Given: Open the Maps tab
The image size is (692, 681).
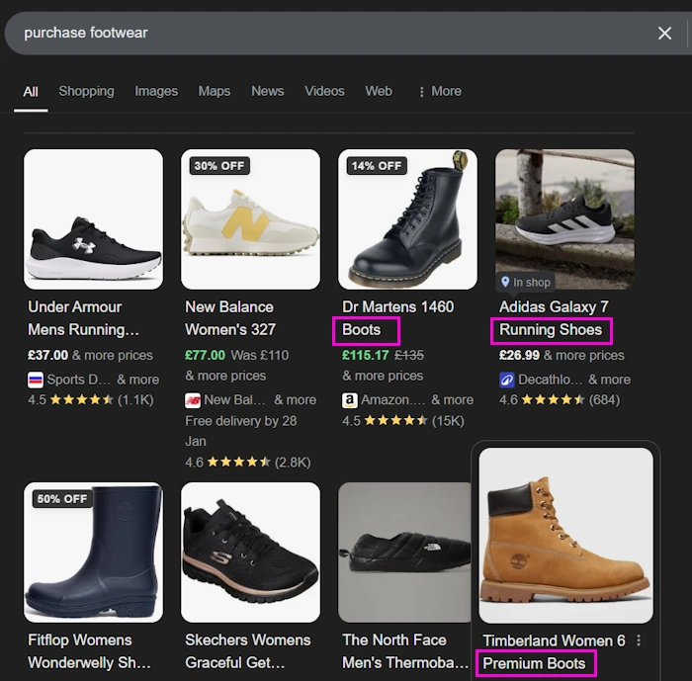Looking at the screenshot, I should click(215, 91).
